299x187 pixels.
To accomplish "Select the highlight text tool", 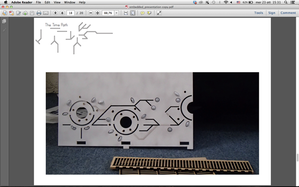I will (149, 13).
